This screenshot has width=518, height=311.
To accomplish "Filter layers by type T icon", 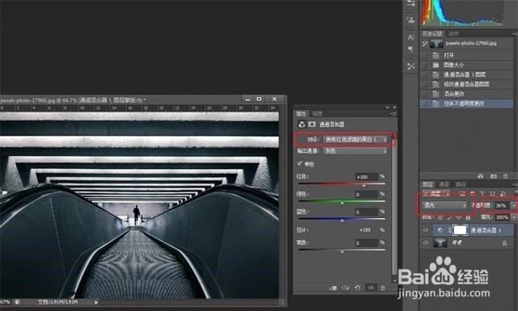I will click(x=482, y=194).
